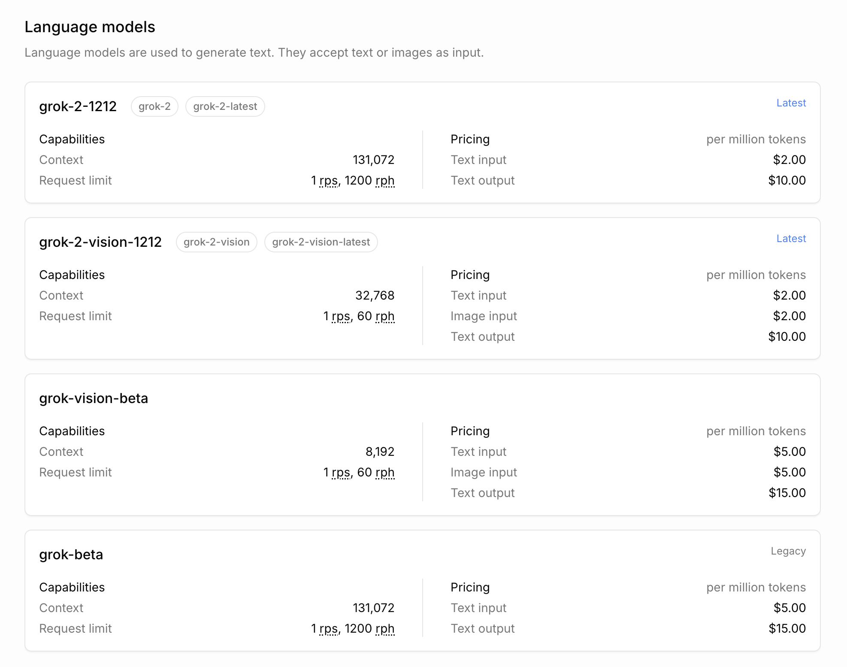
Task: Click Latest link on grok-2-1212 card
Action: (791, 103)
